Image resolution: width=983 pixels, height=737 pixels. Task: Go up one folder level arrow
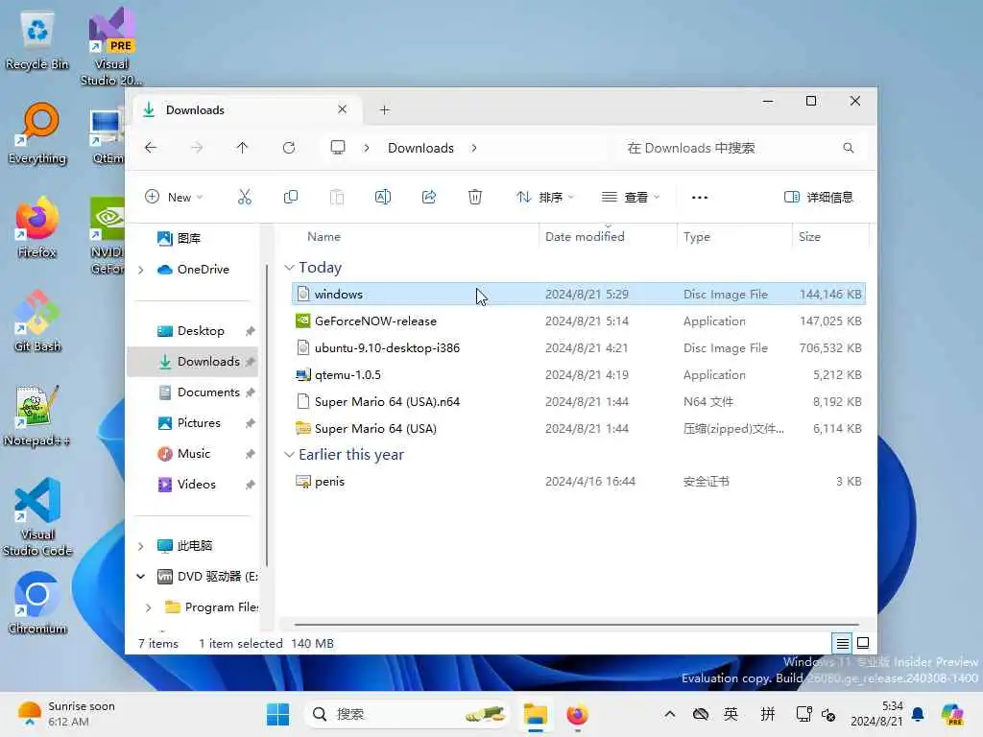pyautogui.click(x=243, y=148)
